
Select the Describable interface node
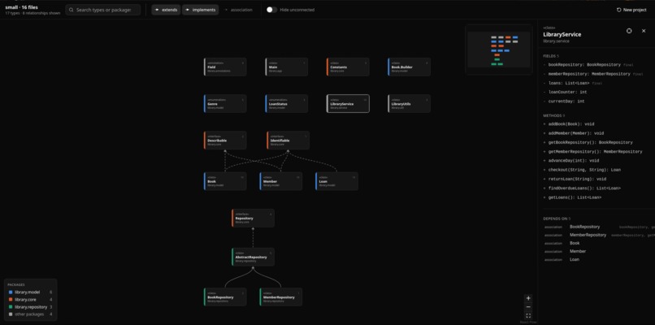(x=225, y=141)
